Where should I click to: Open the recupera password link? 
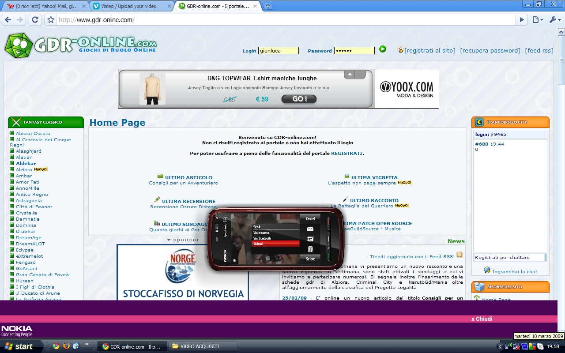coord(490,50)
